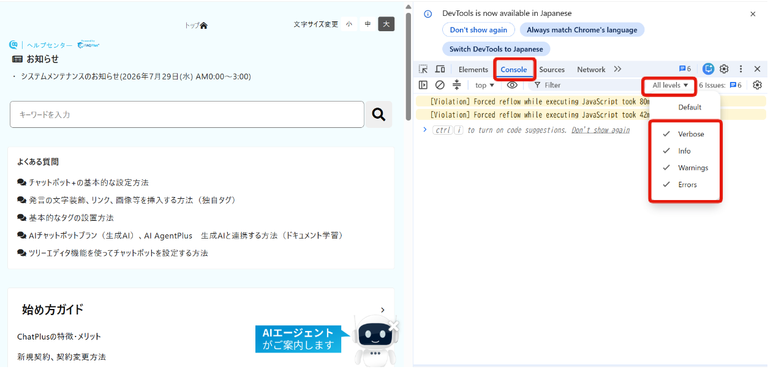
Task: Click the home icon next to トップ
Action: tap(204, 25)
